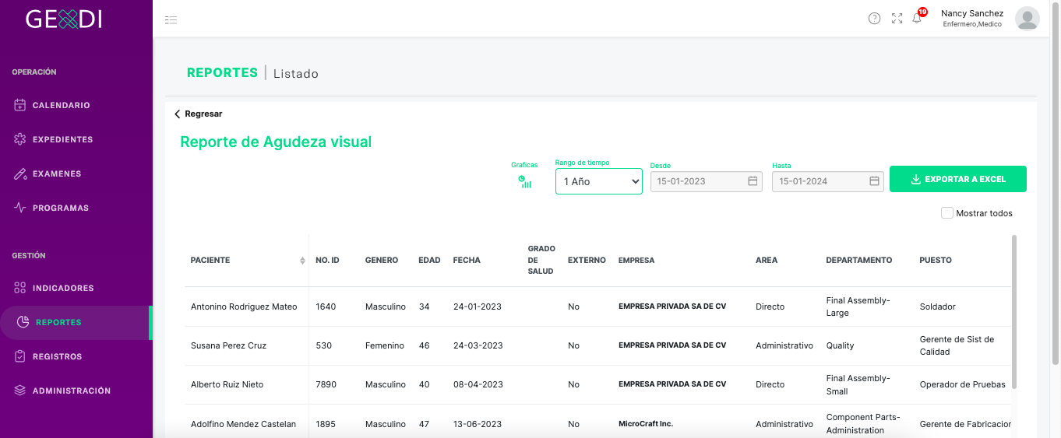The height and width of the screenshot is (438, 1061).
Task: Open Graficas chart icon
Action: click(525, 182)
